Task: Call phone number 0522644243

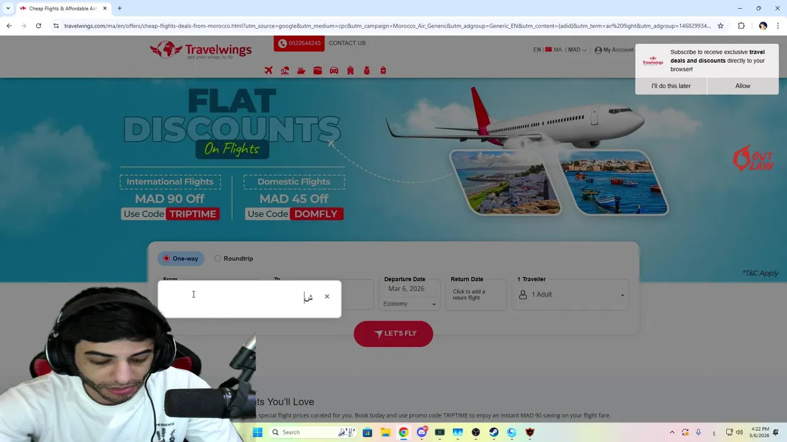Action: tap(299, 43)
